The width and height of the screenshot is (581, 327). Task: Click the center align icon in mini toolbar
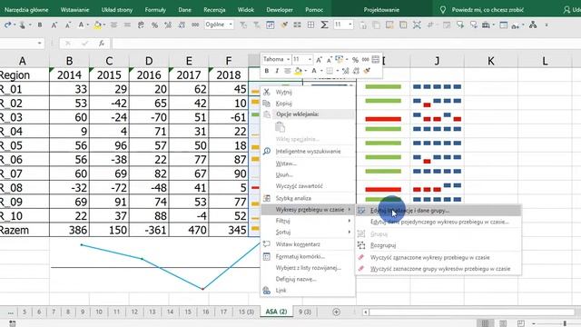coord(288,71)
